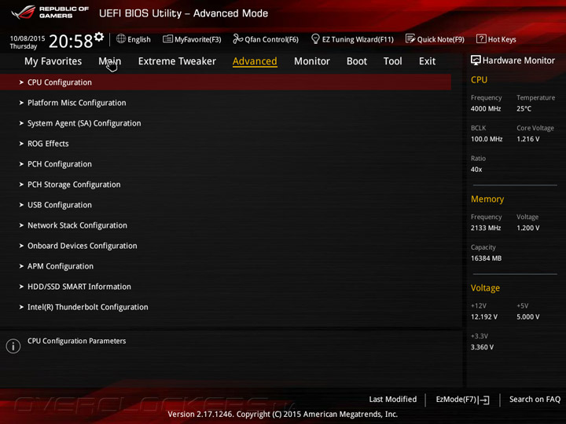Open Intel(R) Thunderbolt Configuration
This screenshot has height=424, width=566.
tap(88, 307)
